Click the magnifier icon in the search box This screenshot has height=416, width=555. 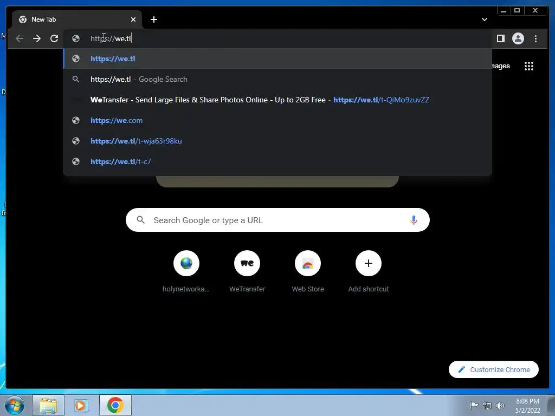point(140,220)
